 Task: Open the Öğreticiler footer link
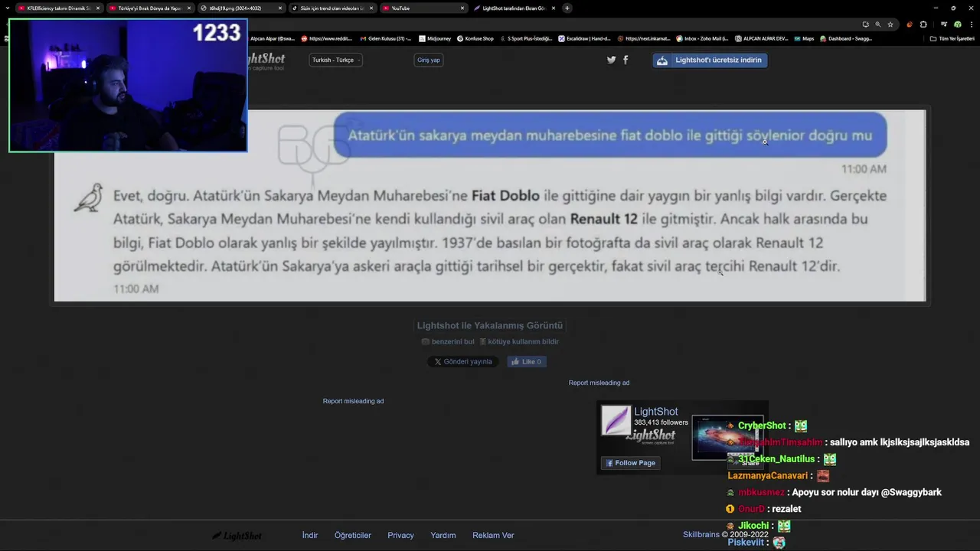tap(353, 536)
